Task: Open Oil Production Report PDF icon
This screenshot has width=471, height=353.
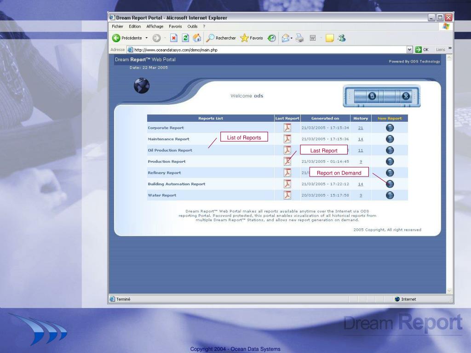Action: [287, 150]
